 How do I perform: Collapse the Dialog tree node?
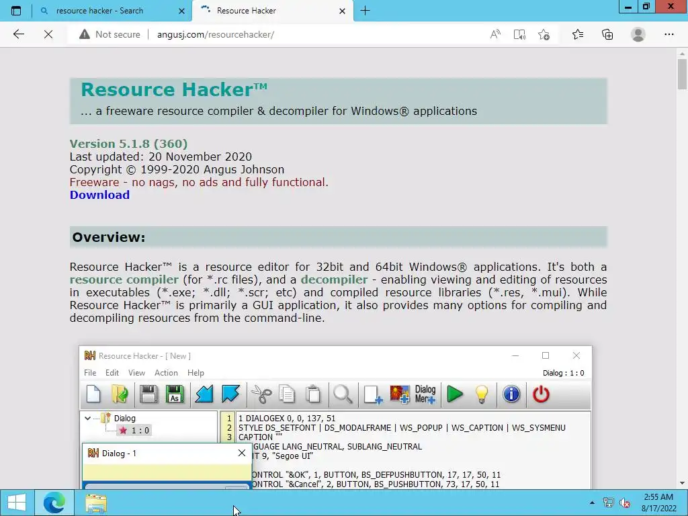tap(88, 418)
